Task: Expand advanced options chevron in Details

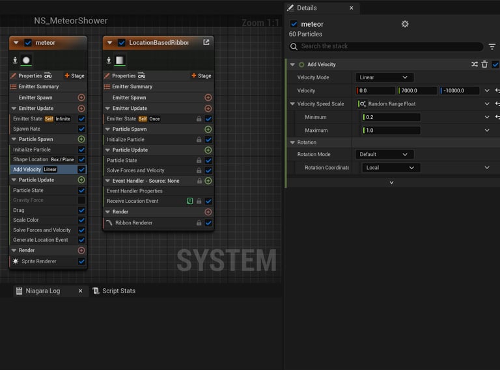Action: [391, 183]
